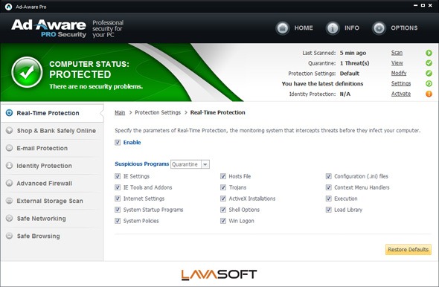Viewport: 439px width, 287px height.
Task: Click the green Scan play icon
Action: 429,53
